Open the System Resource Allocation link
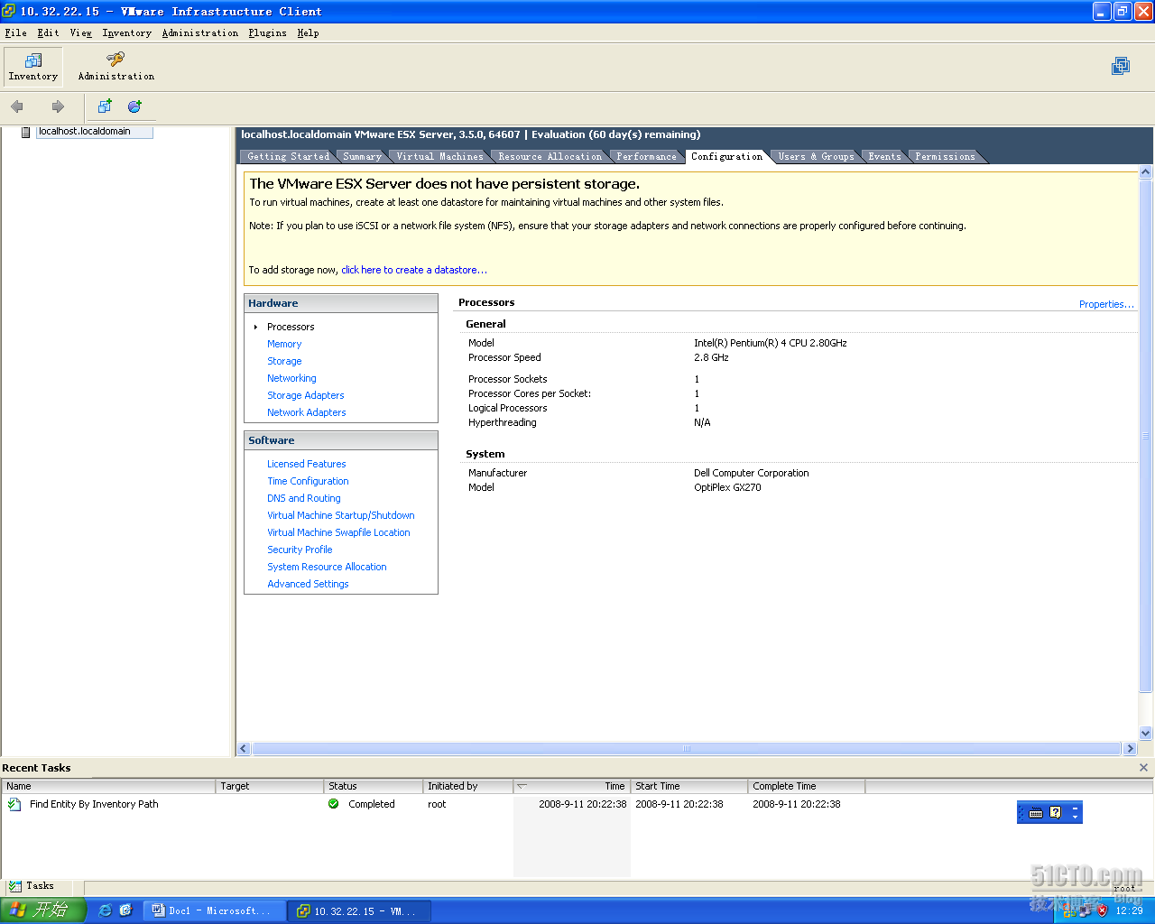 pyautogui.click(x=327, y=567)
